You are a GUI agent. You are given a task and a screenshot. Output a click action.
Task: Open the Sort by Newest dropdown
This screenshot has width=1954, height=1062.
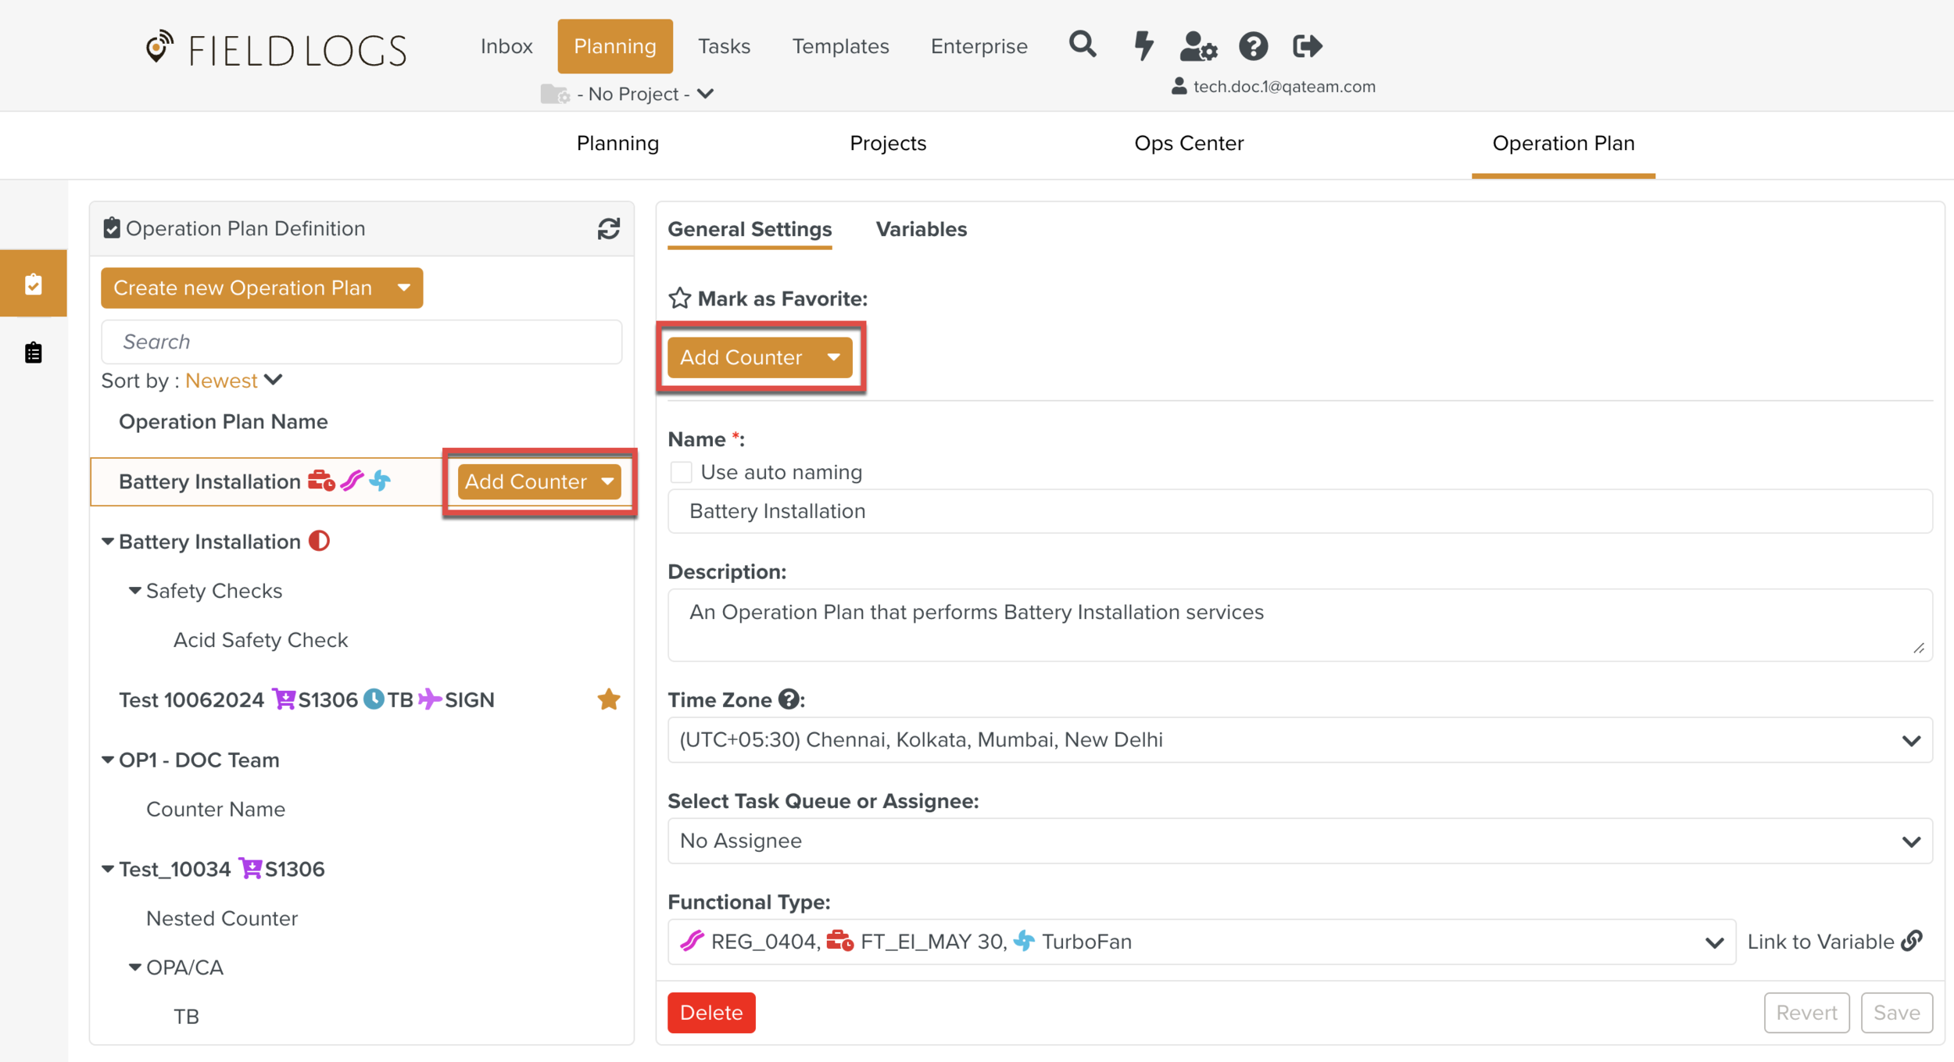pyautogui.click(x=233, y=381)
